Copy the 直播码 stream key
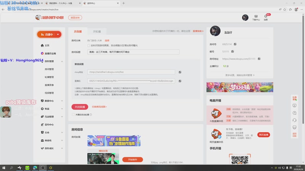The width and height of the screenshot is (305, 171). (x=180, y=81)
